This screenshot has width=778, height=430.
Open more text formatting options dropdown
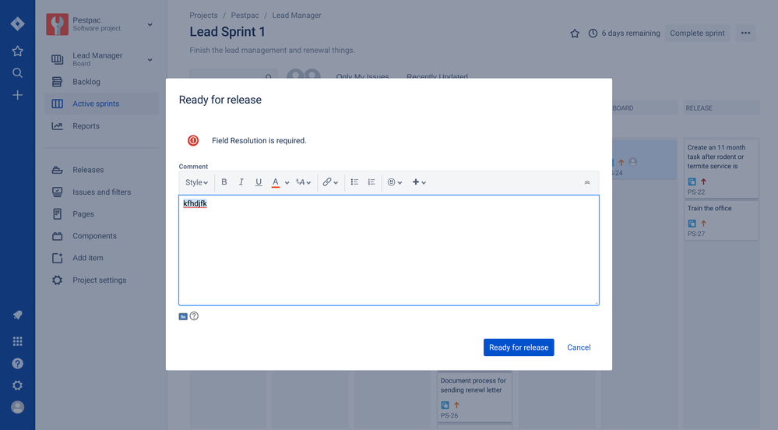(303, 182)
